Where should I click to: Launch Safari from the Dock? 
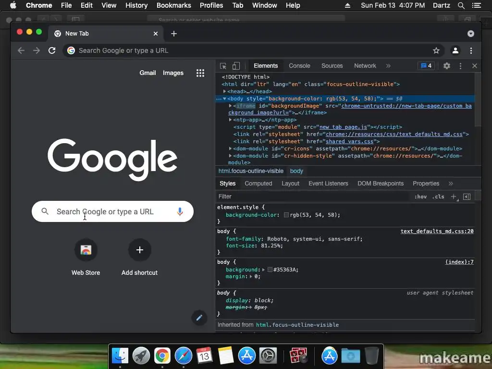point(183,356)
